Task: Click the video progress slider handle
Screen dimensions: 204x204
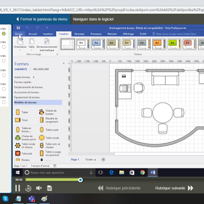Action: click(x=80, y=180)
